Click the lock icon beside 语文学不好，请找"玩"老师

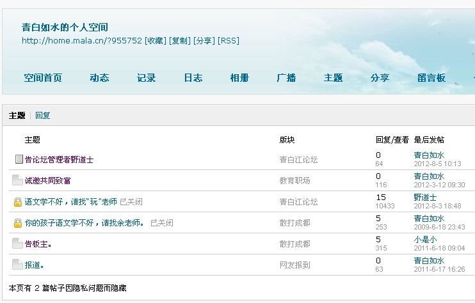[18, 202]
